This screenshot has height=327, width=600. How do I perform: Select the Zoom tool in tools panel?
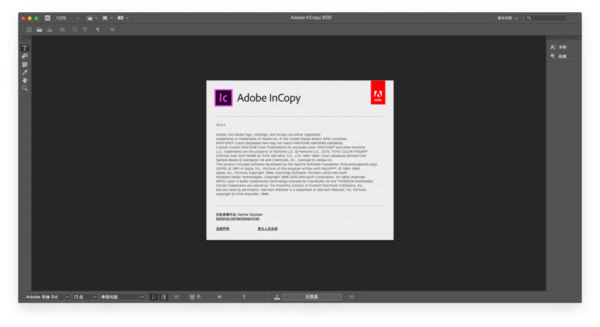coord(25,88)
